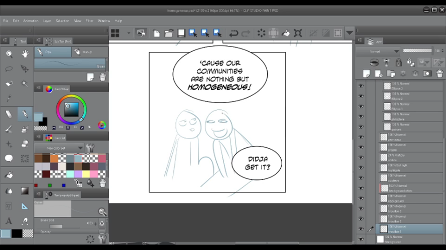This screenshot has height=250, width=446.
Task: Select the Fill bucket tool
Action: click(9, 175)
